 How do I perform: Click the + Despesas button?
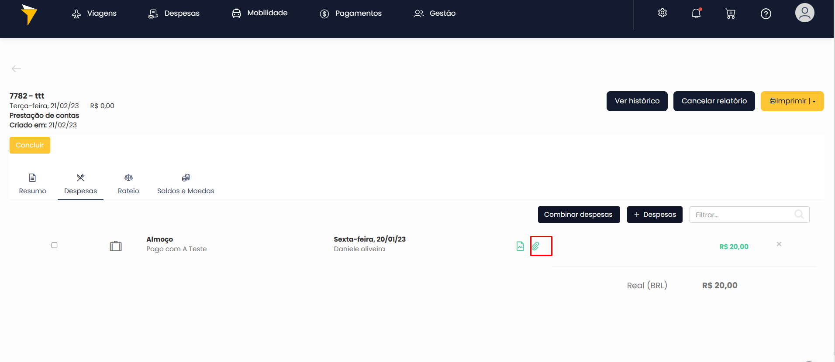(x=655, y=215)
